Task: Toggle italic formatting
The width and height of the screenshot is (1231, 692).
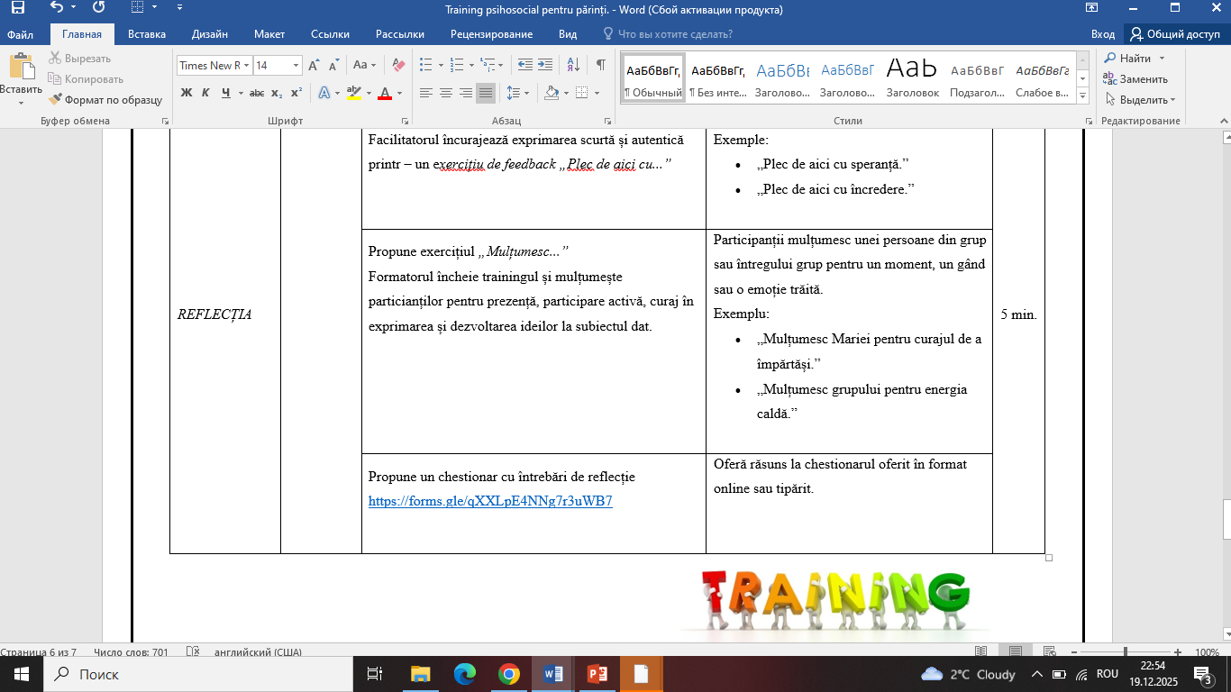Action: (x=205, y=93)
